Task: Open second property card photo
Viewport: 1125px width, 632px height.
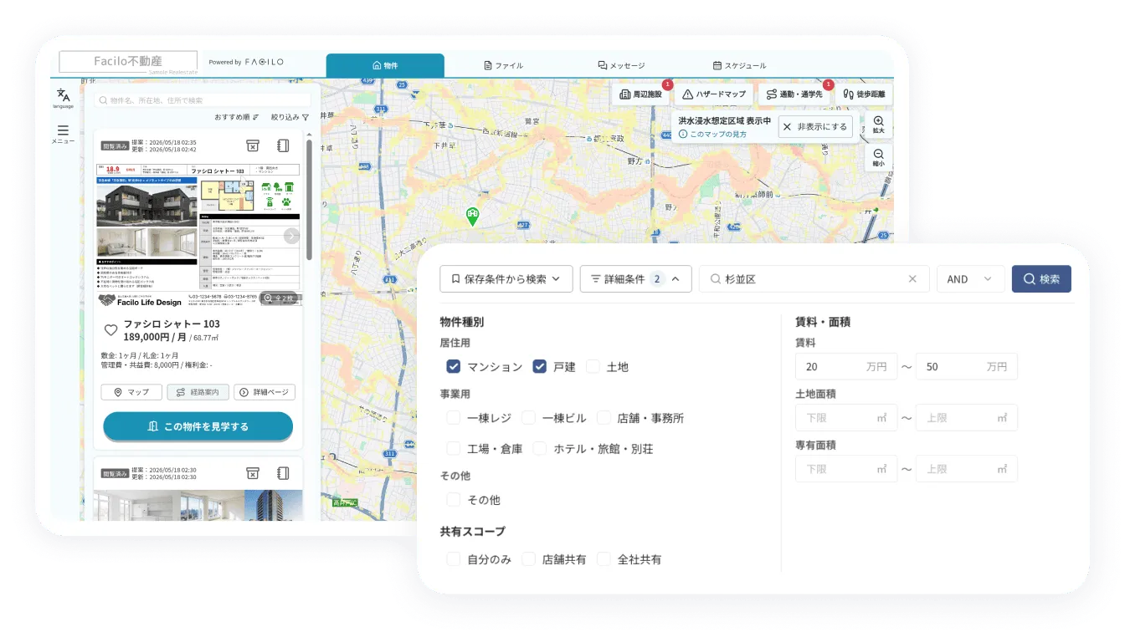Action: coord(198,505)
